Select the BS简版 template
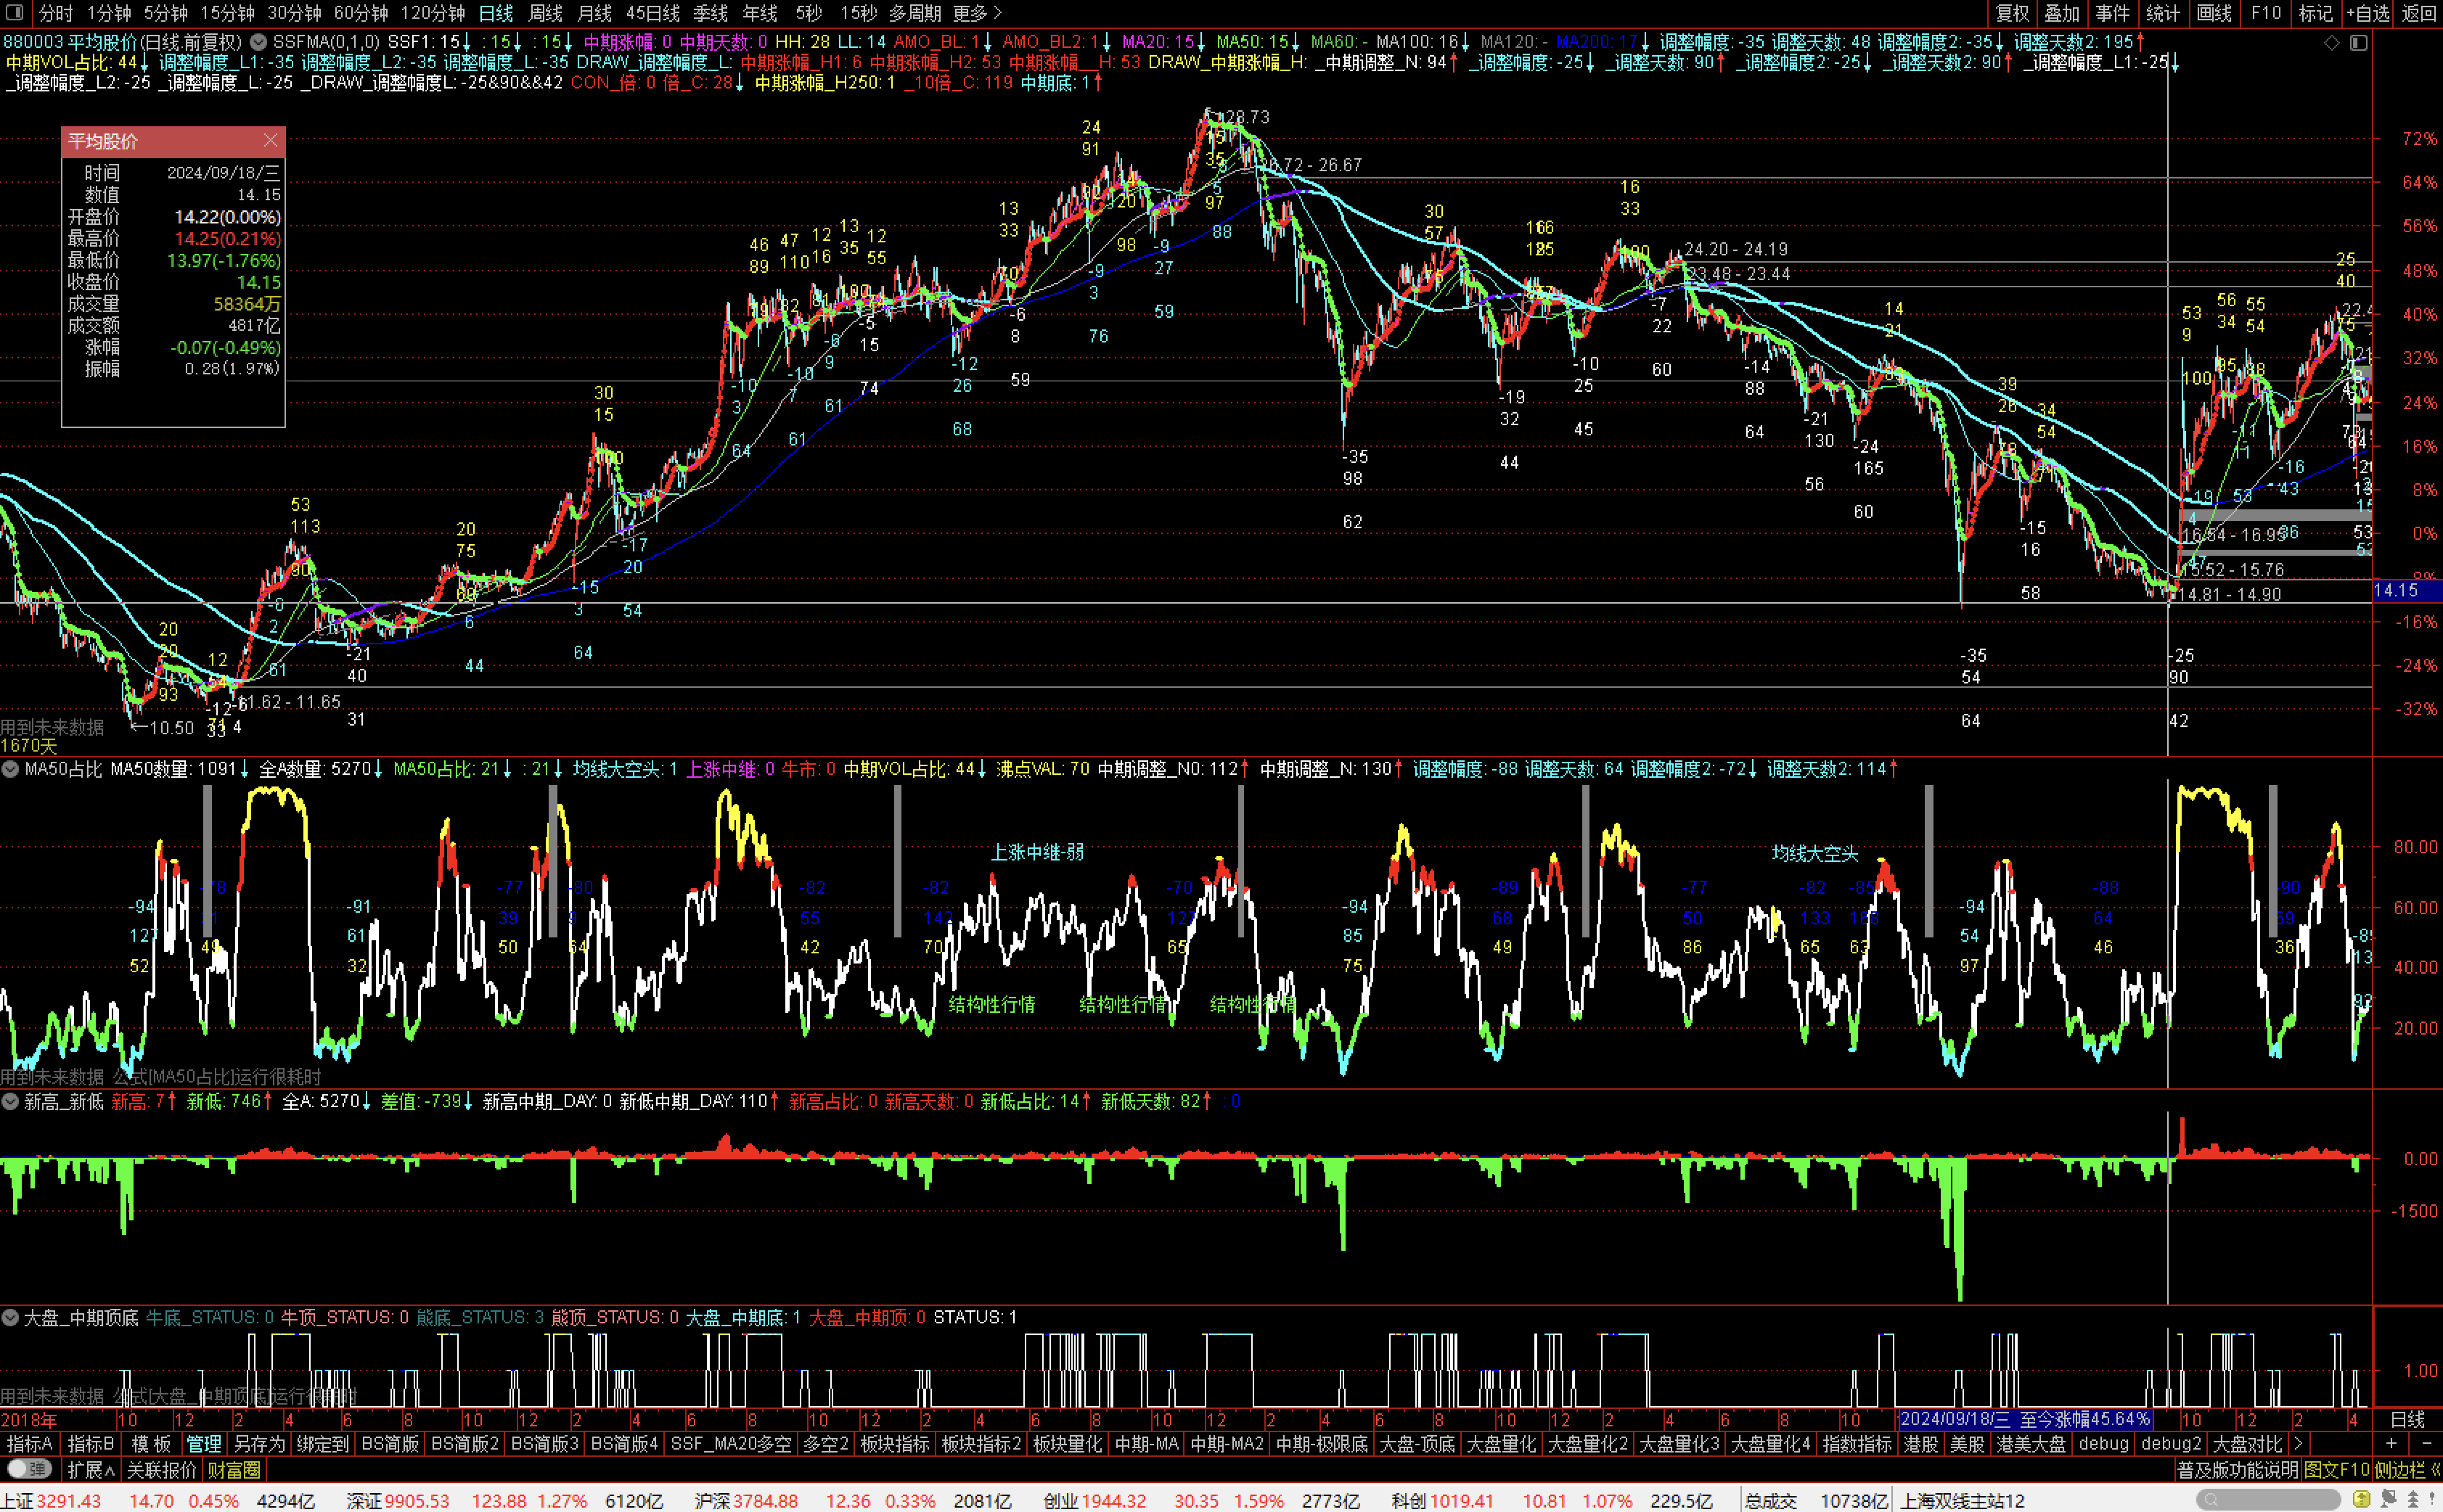Viewport: 2443px width, 1512px height. click(x=390, y=1443)
